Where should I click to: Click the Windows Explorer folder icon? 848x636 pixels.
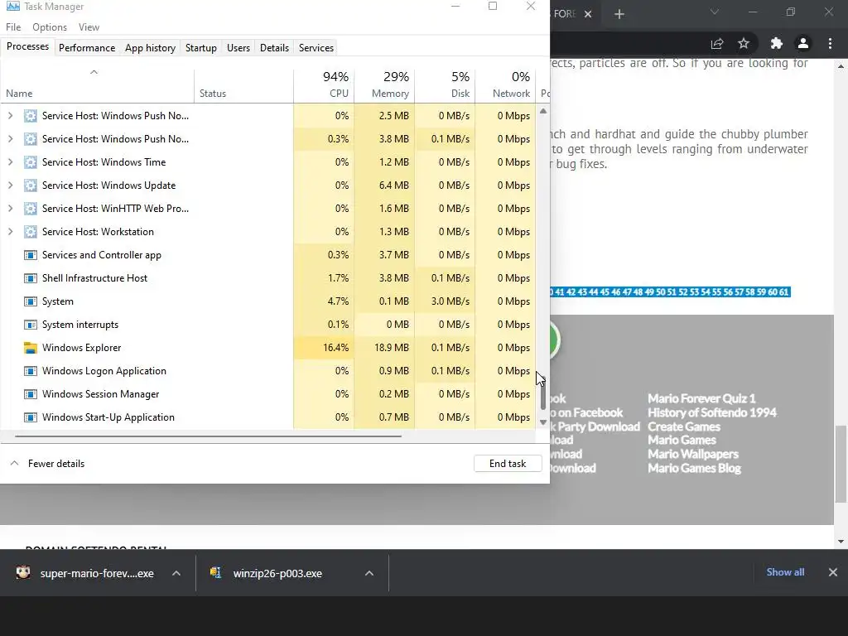[x=31, y=348]
